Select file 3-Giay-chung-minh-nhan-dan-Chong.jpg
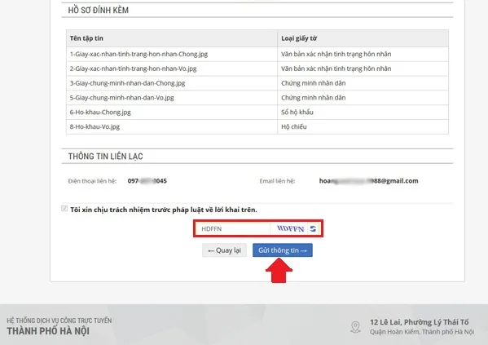The image size is (488, 345). pyautogui.click(x=127, y=83)
